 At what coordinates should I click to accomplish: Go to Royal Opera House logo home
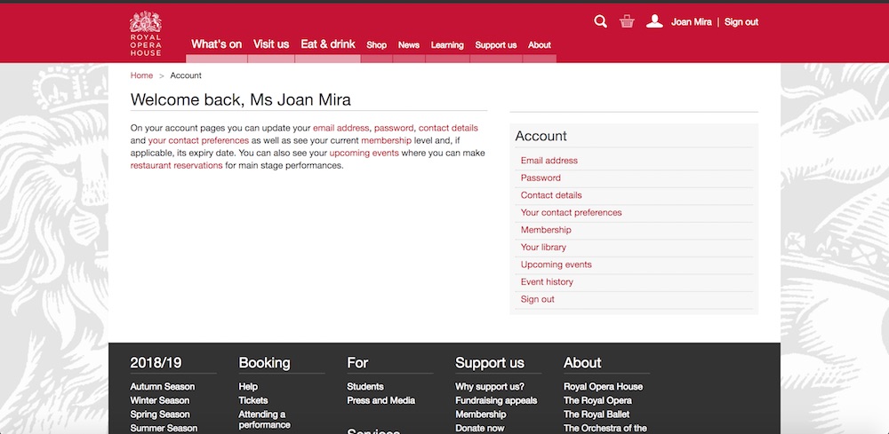[146, 34]
